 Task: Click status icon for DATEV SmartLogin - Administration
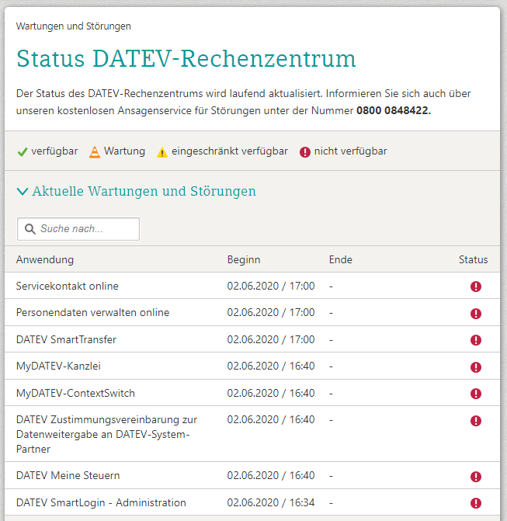pyautogui.click(x=476, y=503)
